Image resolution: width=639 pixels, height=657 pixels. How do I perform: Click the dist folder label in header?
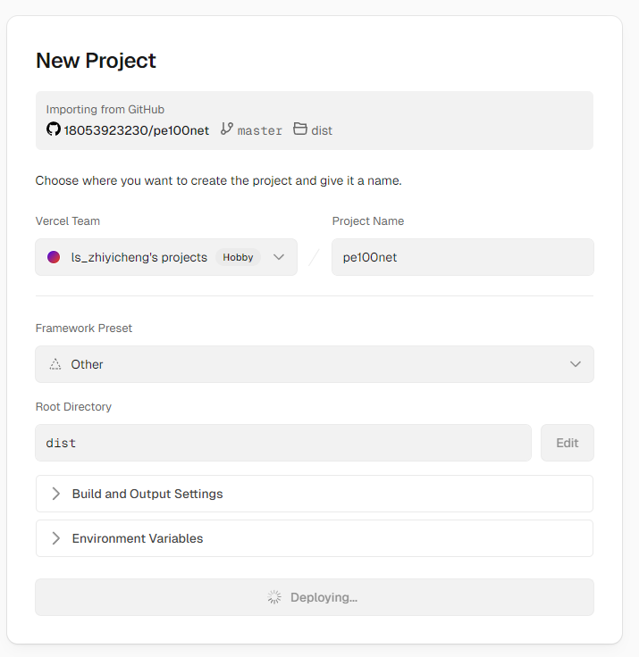pyautogui.click(x=322, y=130)
